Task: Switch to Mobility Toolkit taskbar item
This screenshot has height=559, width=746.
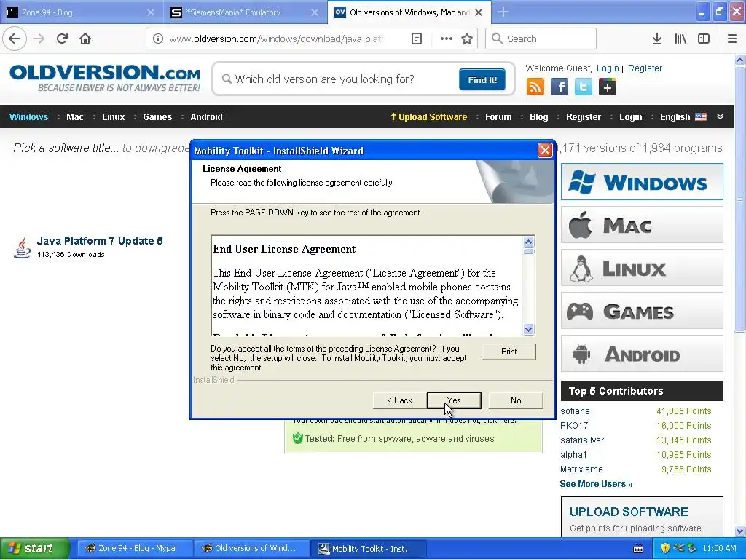Action: click(x=368, y=548)
